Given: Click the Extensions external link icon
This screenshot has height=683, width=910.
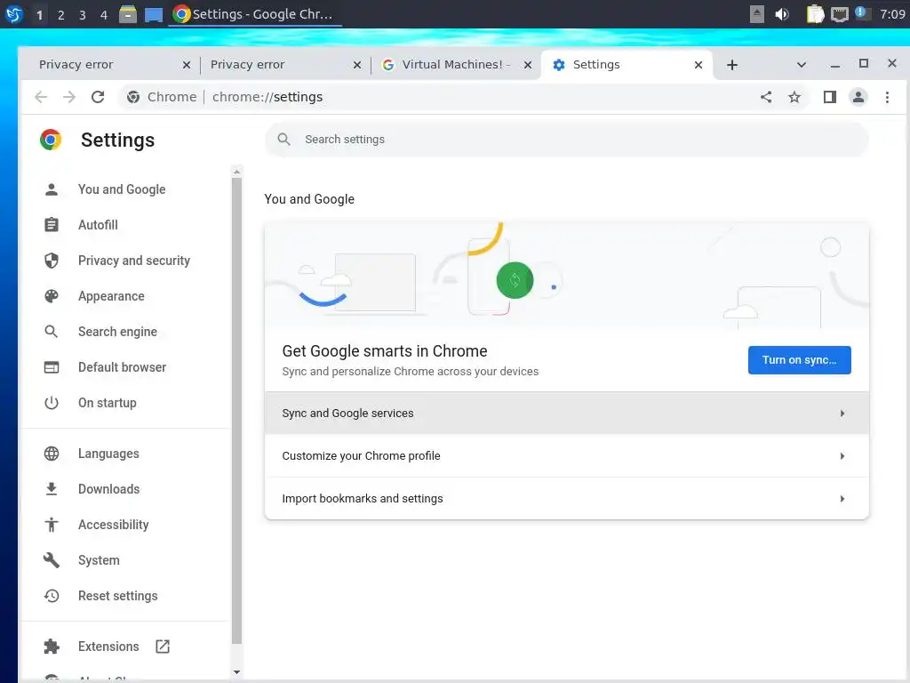Looking at the screenshot, I should tap(163, 647).
